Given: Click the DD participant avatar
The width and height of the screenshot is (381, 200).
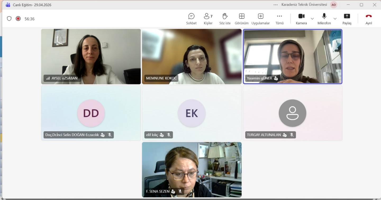Looking at the screenshot, I should [91, 113].
